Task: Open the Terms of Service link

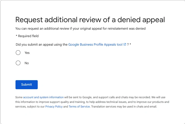Action: tap(79, 106)
